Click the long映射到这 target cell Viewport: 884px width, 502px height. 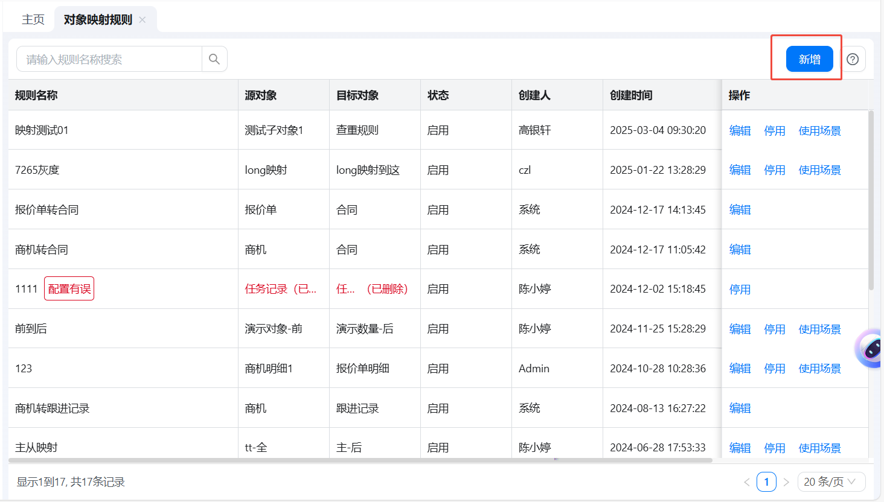click(x=375, y=170)
